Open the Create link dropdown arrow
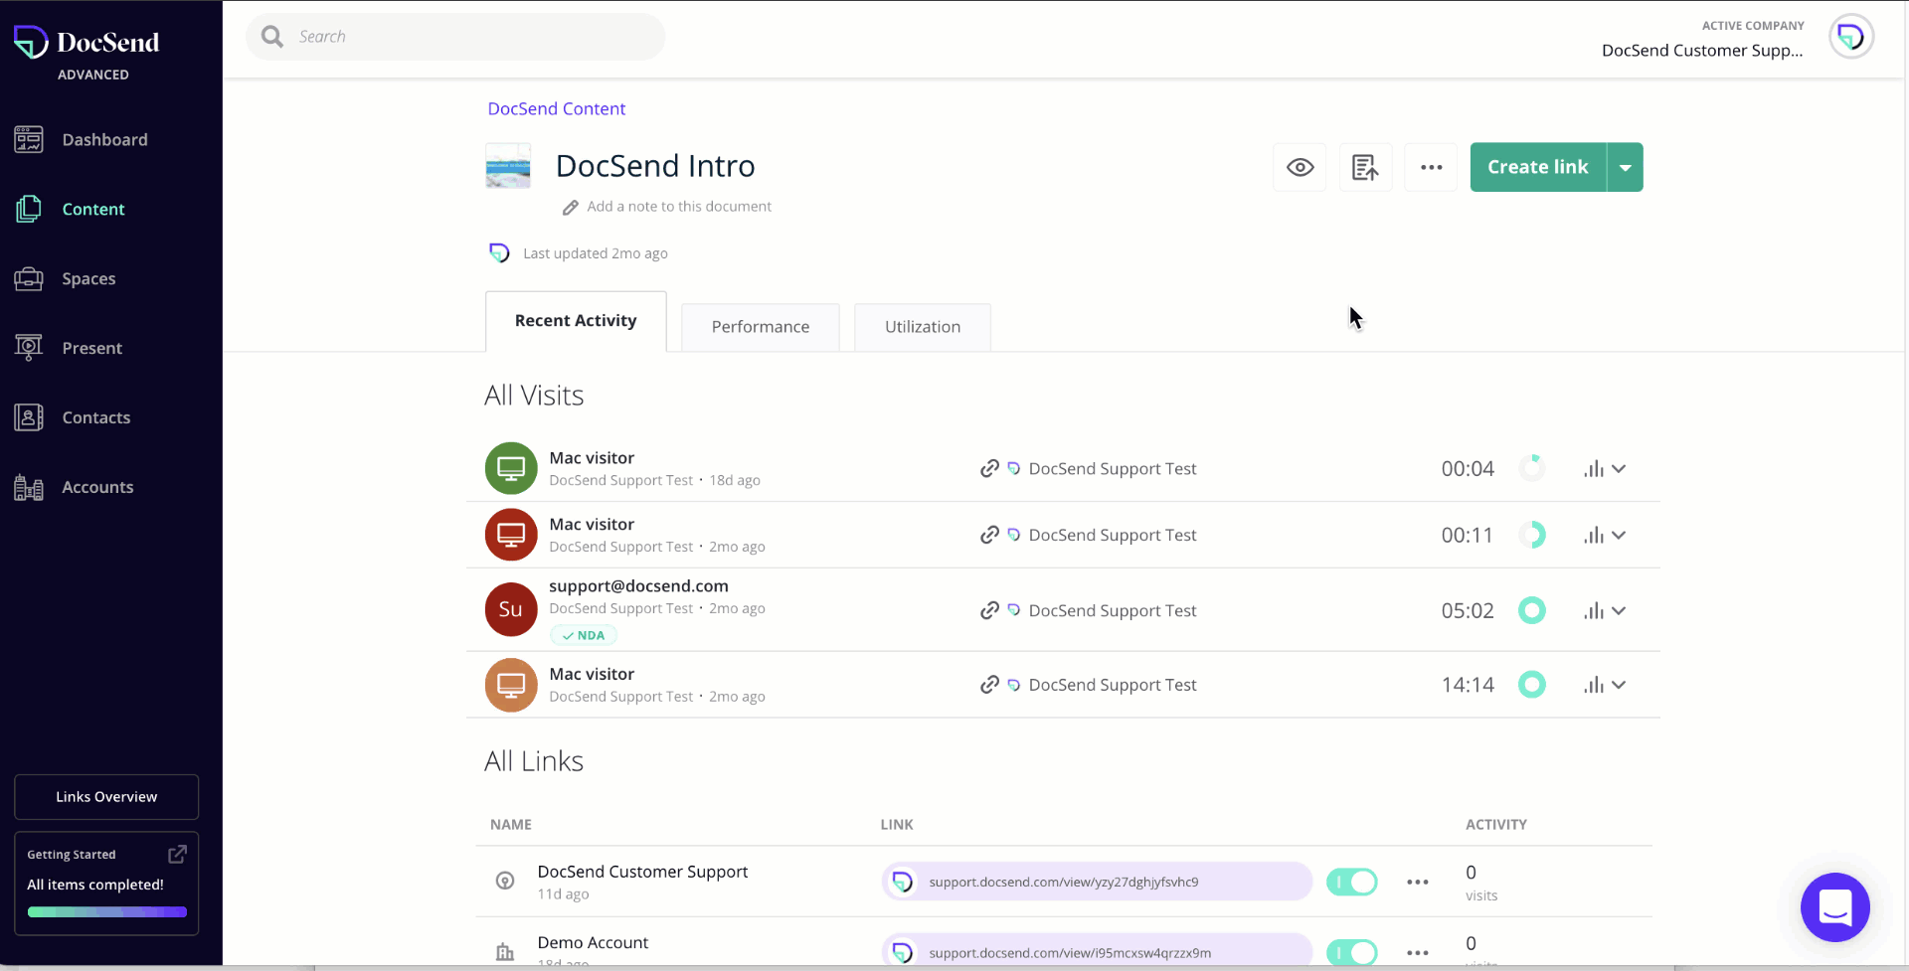 point(1625,167)
